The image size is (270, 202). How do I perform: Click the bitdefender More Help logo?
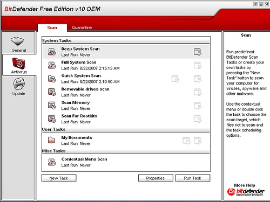[246, 192]
